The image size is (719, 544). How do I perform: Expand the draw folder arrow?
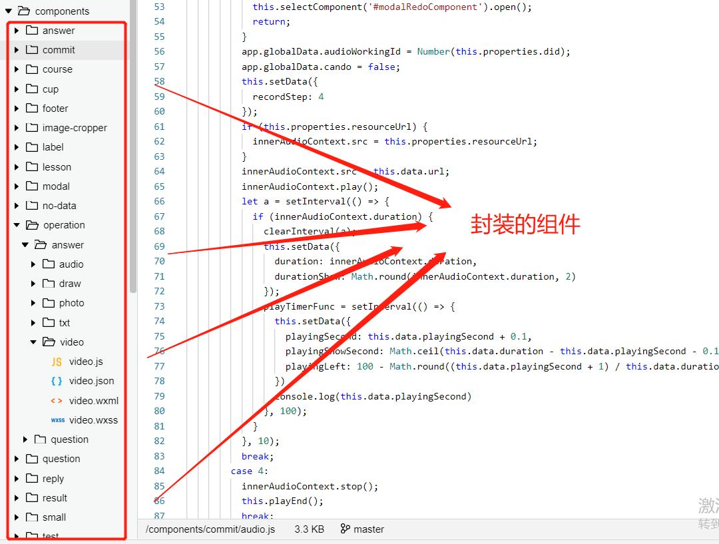(x=33, y=284)
